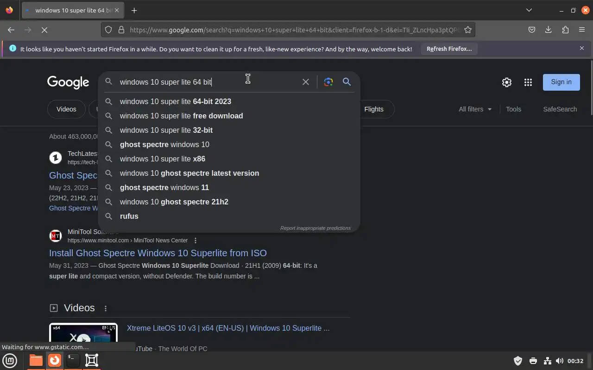Screen dimensions: 593x370
Task: Open the network connection tray icon
Action: pyautogui.click(x=547, y=361)
